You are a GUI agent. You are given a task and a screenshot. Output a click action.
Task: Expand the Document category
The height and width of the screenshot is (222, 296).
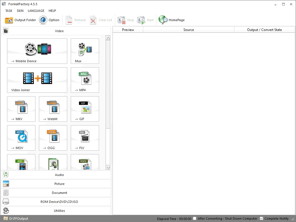(56, 193)
